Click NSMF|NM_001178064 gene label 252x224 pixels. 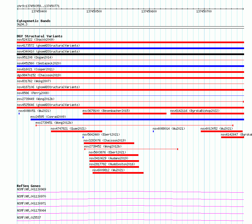coord(31,210)
